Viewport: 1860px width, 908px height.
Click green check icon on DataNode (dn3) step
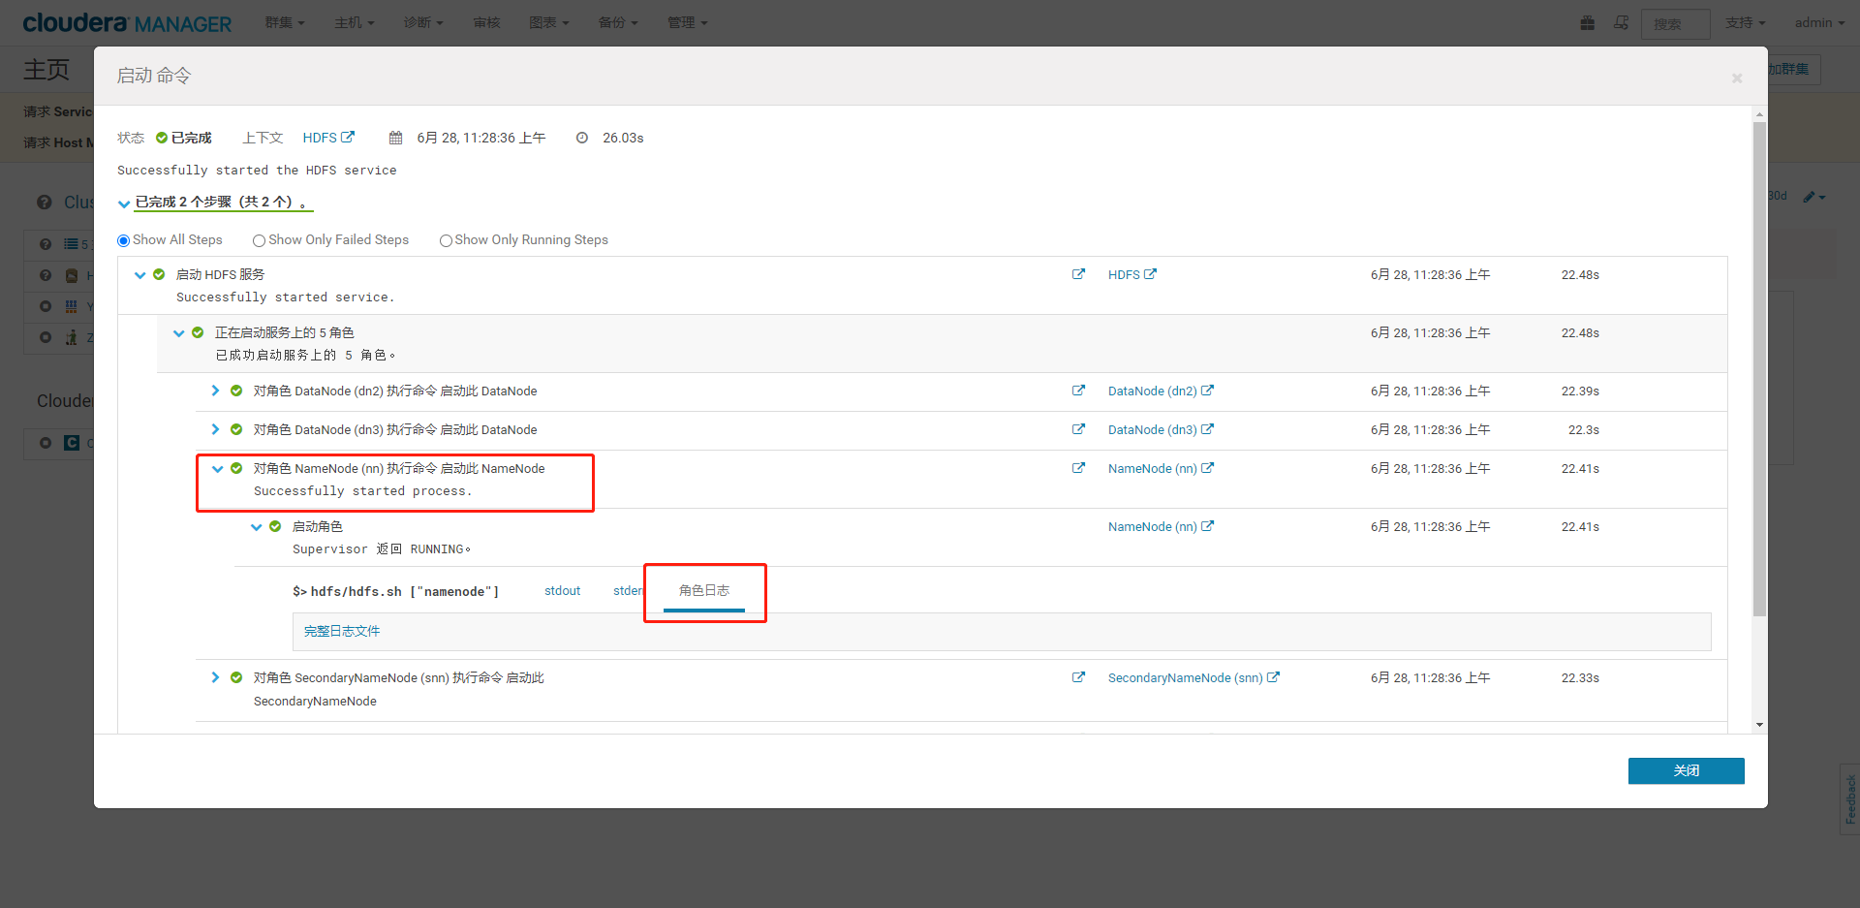pyautogui.click(x=236, y=429)
